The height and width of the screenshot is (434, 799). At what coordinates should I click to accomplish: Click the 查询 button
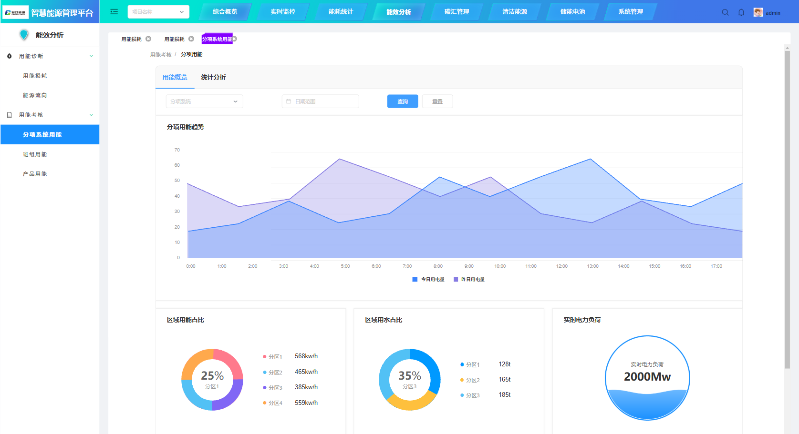(x=403, y=101)
